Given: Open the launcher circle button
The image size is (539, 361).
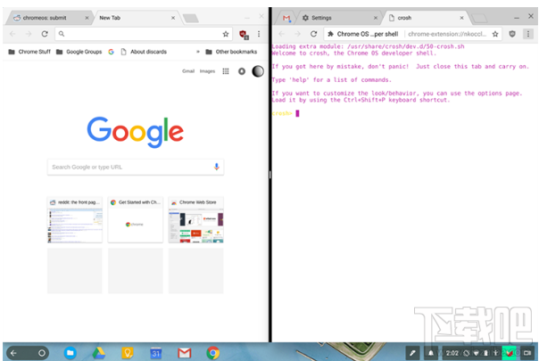Looking at the screenshot, I should 42,353.
